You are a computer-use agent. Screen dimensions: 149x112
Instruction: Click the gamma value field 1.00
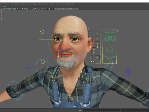pos(52,9)
